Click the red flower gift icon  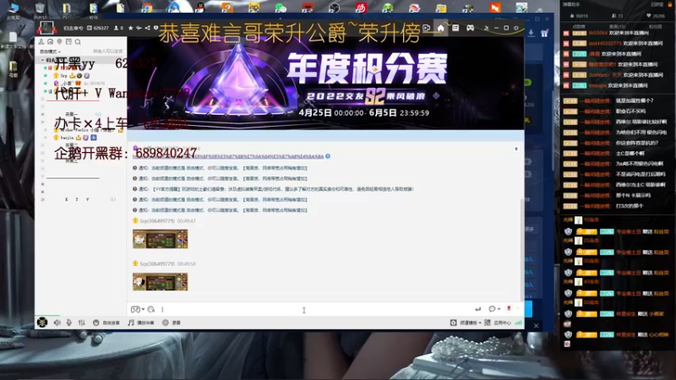click(x=509, y=308)
